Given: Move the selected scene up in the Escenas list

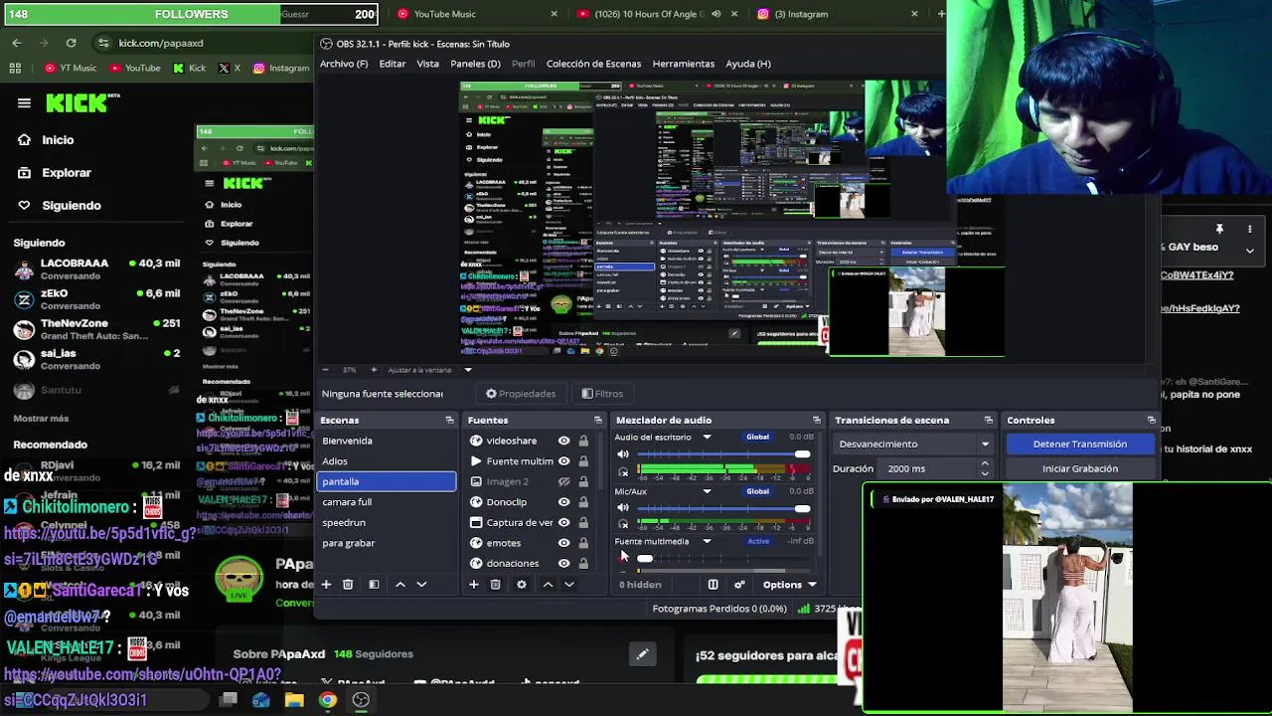Looking at the screenshot, I should pyautogui.click(x=400, y=585).
